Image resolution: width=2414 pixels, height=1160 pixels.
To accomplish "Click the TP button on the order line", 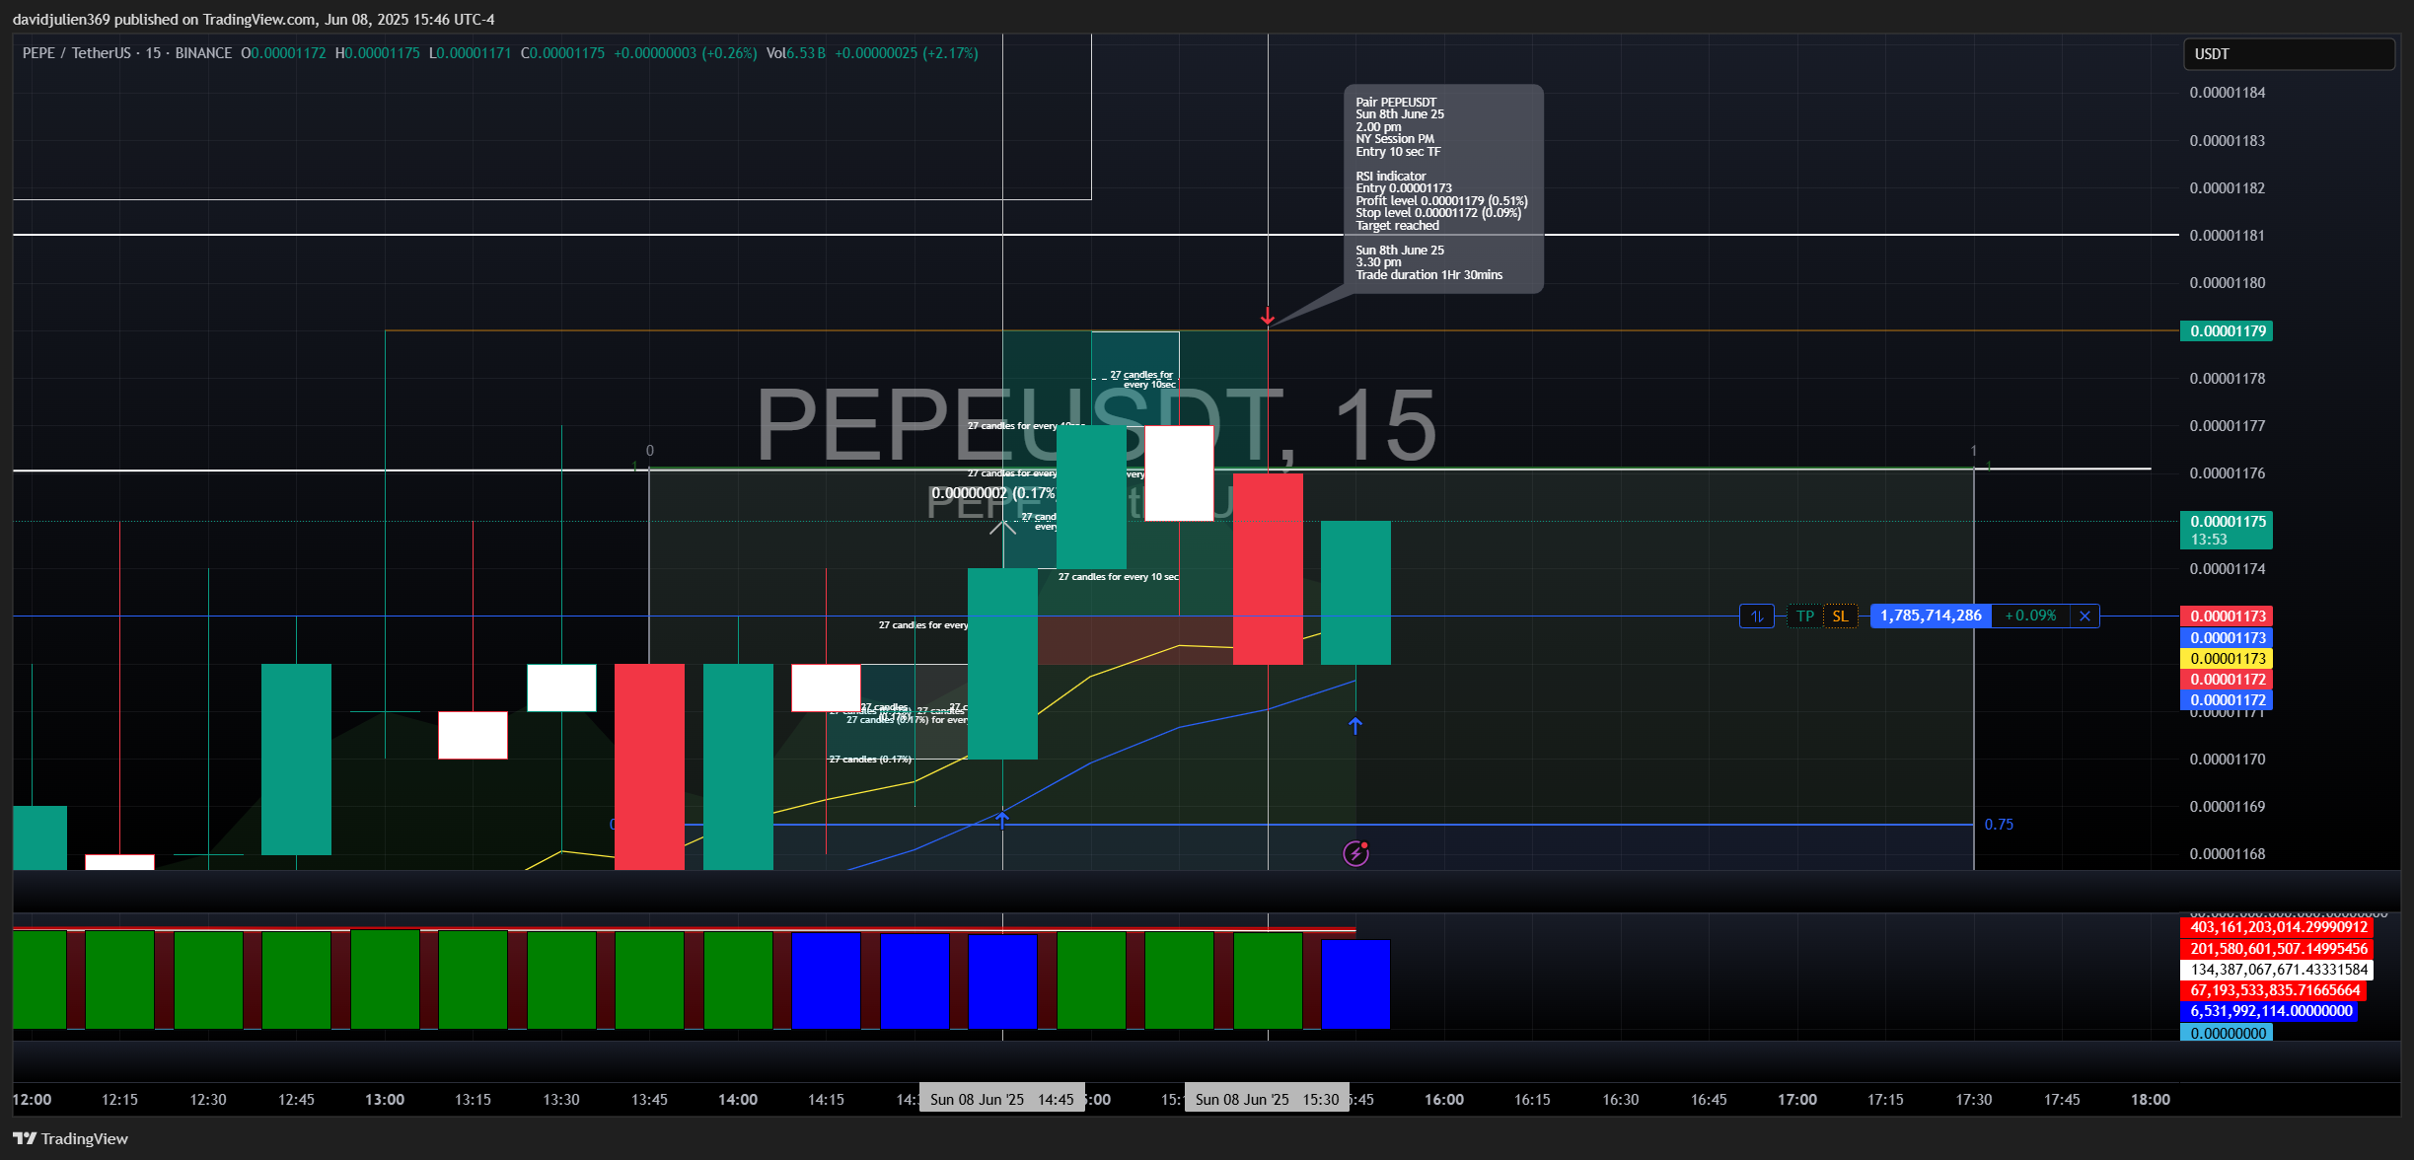I will (1805, 616).
